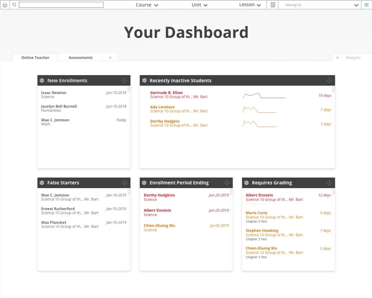The width and height of the screenshot is (372, 298).
Task: Click Recently Inactive Students move handle
Action: [329, 80]
